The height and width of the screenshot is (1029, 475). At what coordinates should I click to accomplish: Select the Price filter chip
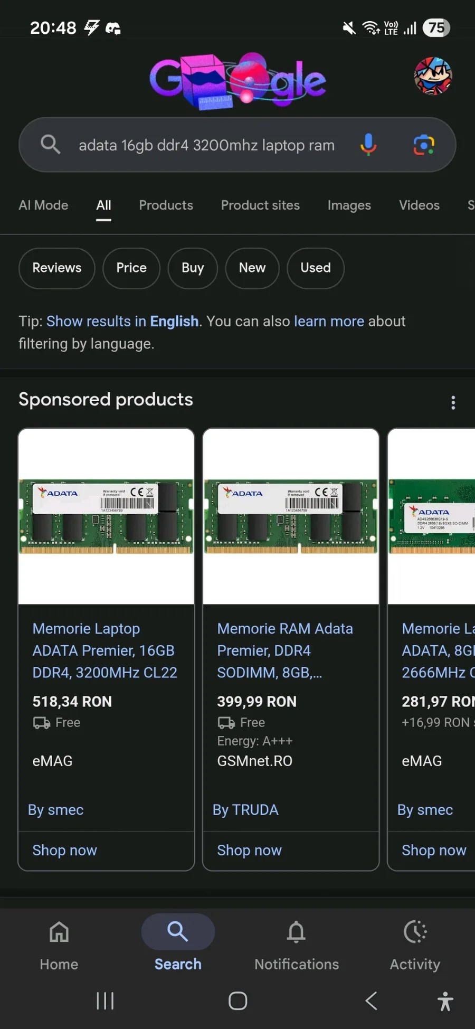point(131,268)
